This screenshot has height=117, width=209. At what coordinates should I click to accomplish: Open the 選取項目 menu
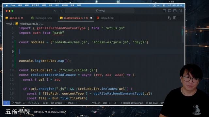[x=35, y=5]
